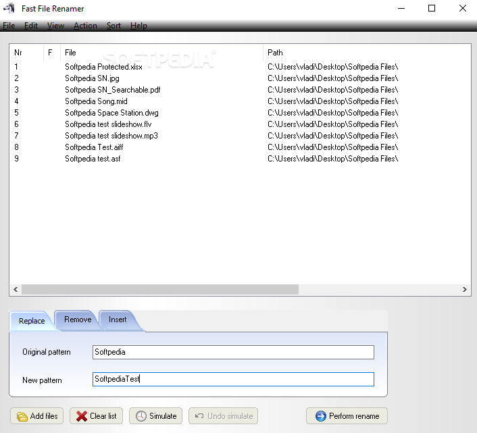The image size is (477, 433).
Task: Select file Softpedia Song.mid
Action: 96,101
